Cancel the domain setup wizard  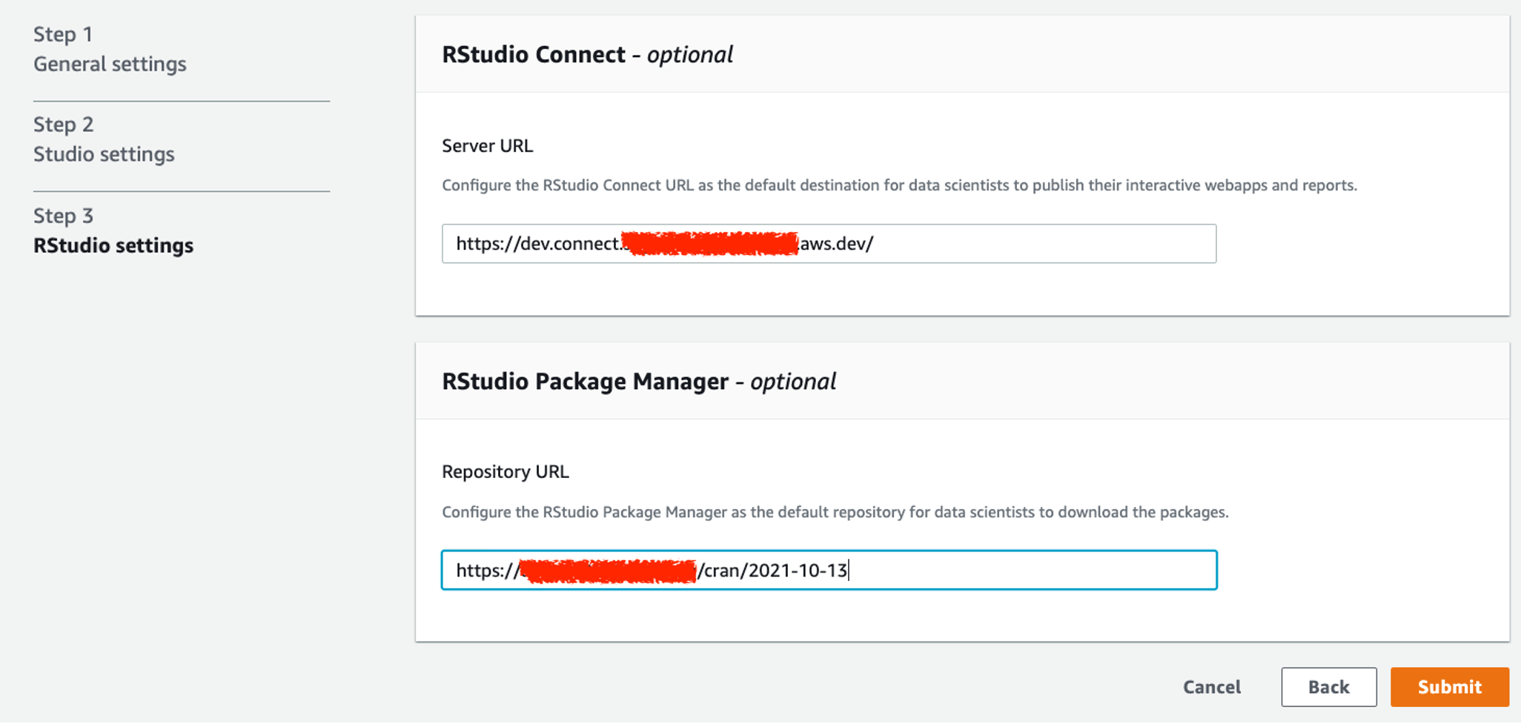pyautogui.click(x=1211, y=687)
